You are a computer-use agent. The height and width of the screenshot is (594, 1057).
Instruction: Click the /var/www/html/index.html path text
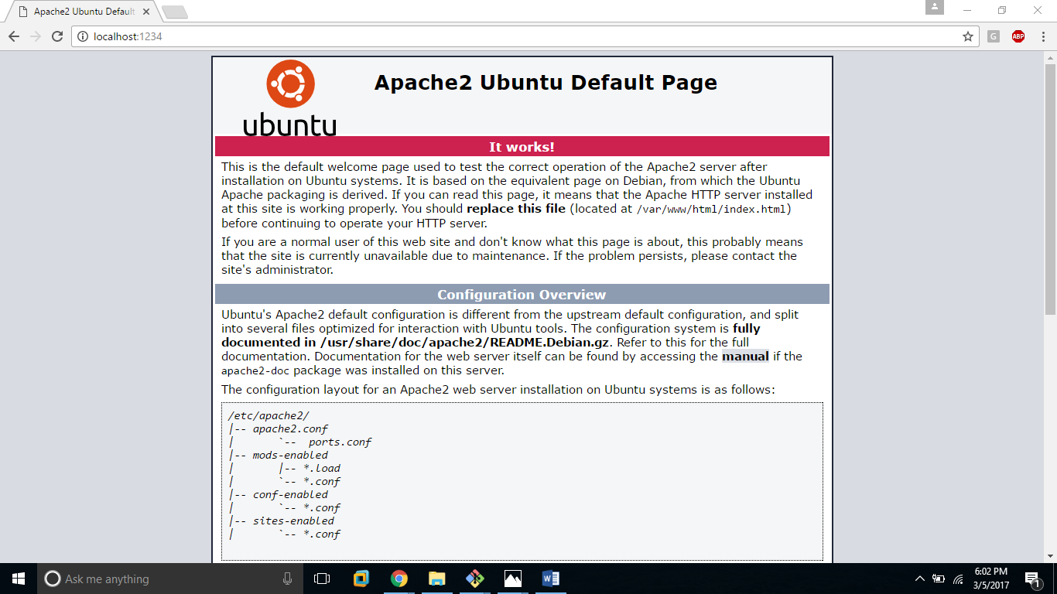[712, 210]
